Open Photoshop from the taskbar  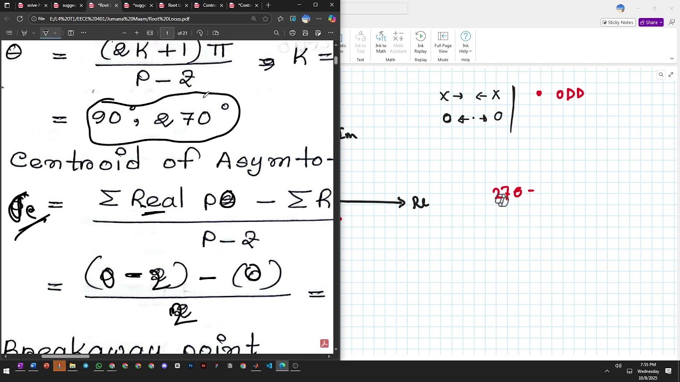(x=190, y=366)
